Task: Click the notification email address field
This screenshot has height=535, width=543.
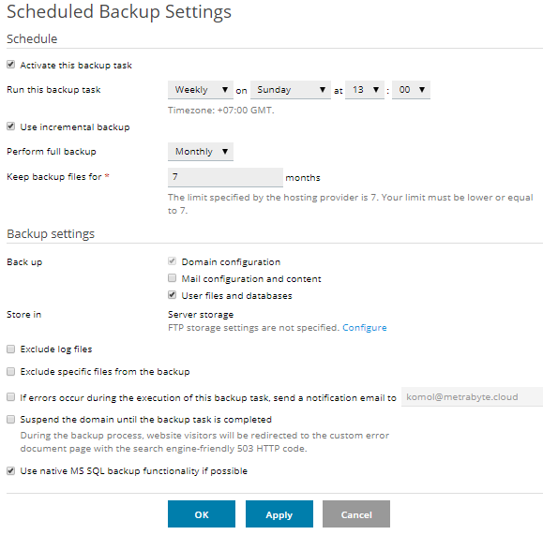Action: [x=472, y=397]
